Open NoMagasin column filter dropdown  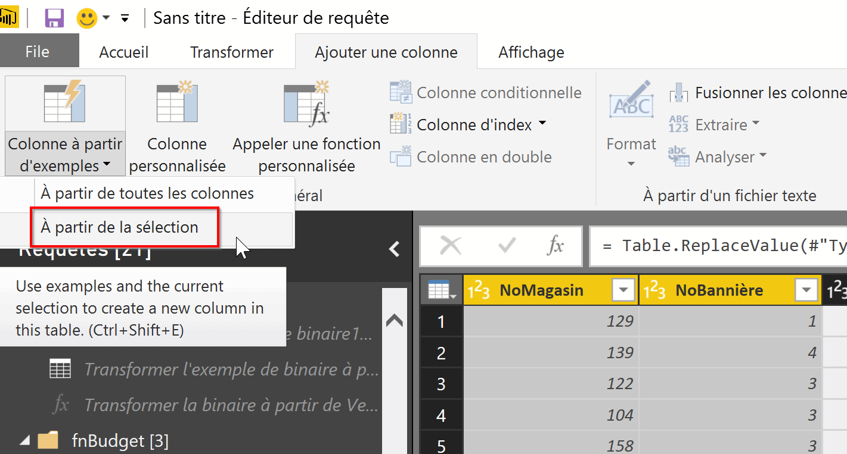point(623,290)
